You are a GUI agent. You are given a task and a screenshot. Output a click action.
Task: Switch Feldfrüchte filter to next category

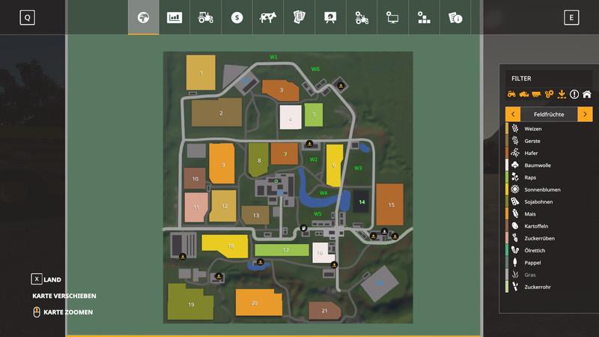(585, 114)
